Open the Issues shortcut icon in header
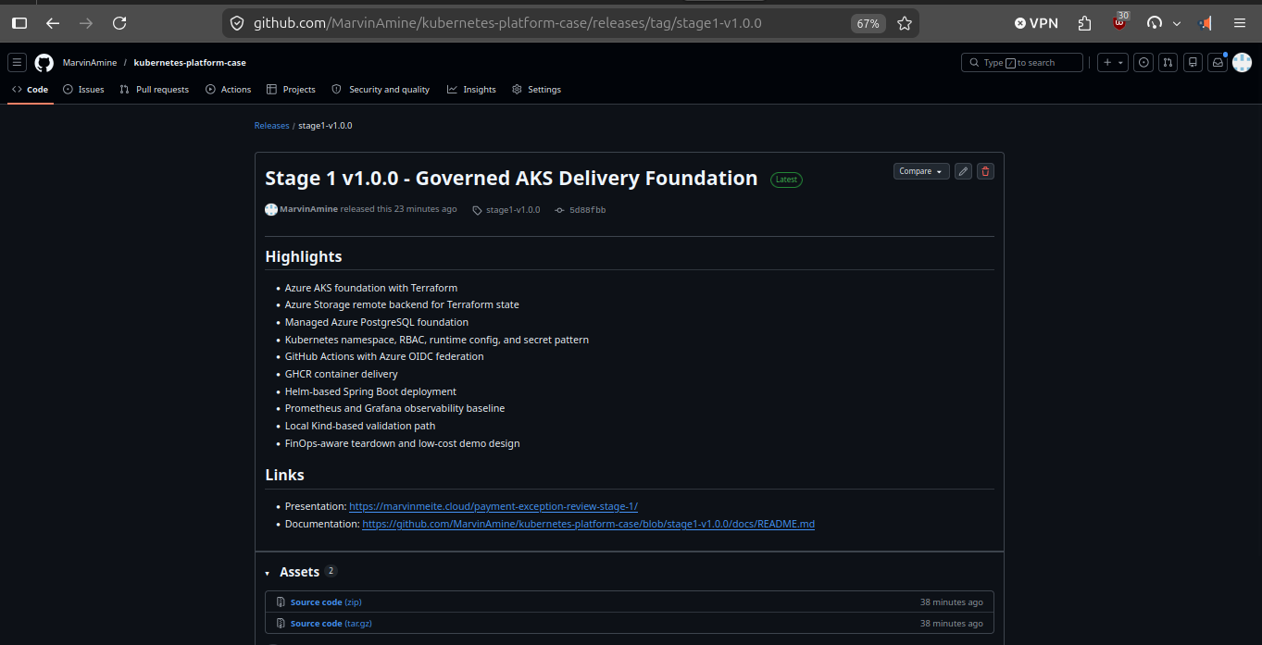1262x645 pixels. point(1144,63)
